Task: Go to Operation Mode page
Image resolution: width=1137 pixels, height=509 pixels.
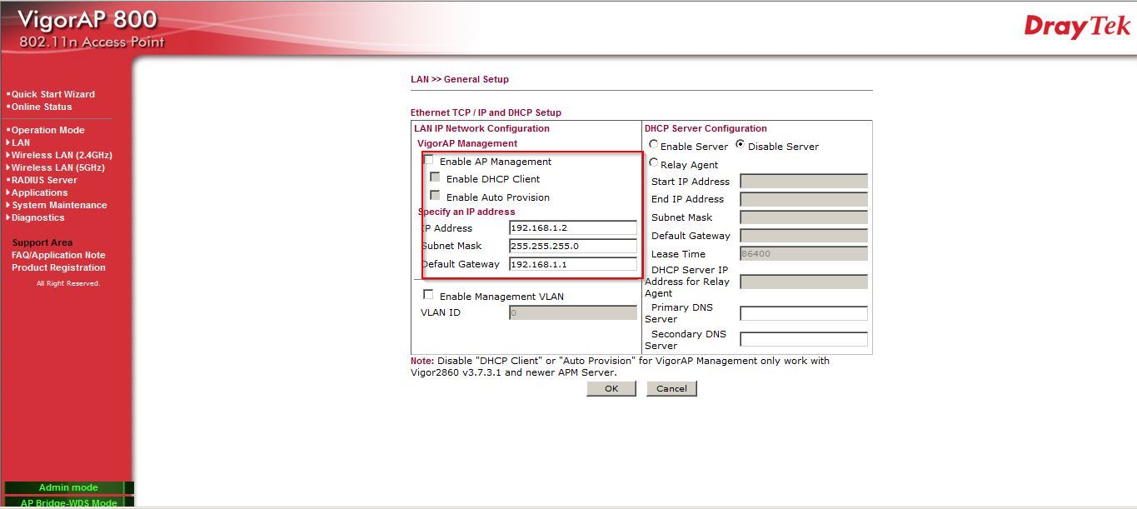Action: click(x=47, y=130)
